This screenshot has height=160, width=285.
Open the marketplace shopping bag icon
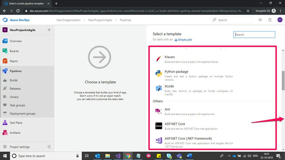pos(270,20)
